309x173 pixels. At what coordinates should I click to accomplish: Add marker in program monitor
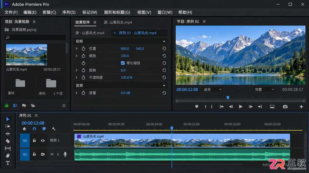click(x=197, y=107)
